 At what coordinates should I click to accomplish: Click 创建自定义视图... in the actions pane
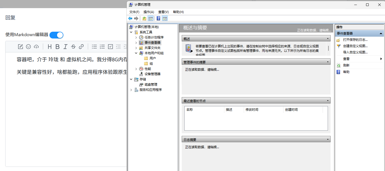point(355,46)
